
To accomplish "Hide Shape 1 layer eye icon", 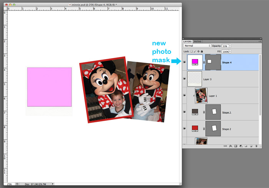I will point(184,112).
